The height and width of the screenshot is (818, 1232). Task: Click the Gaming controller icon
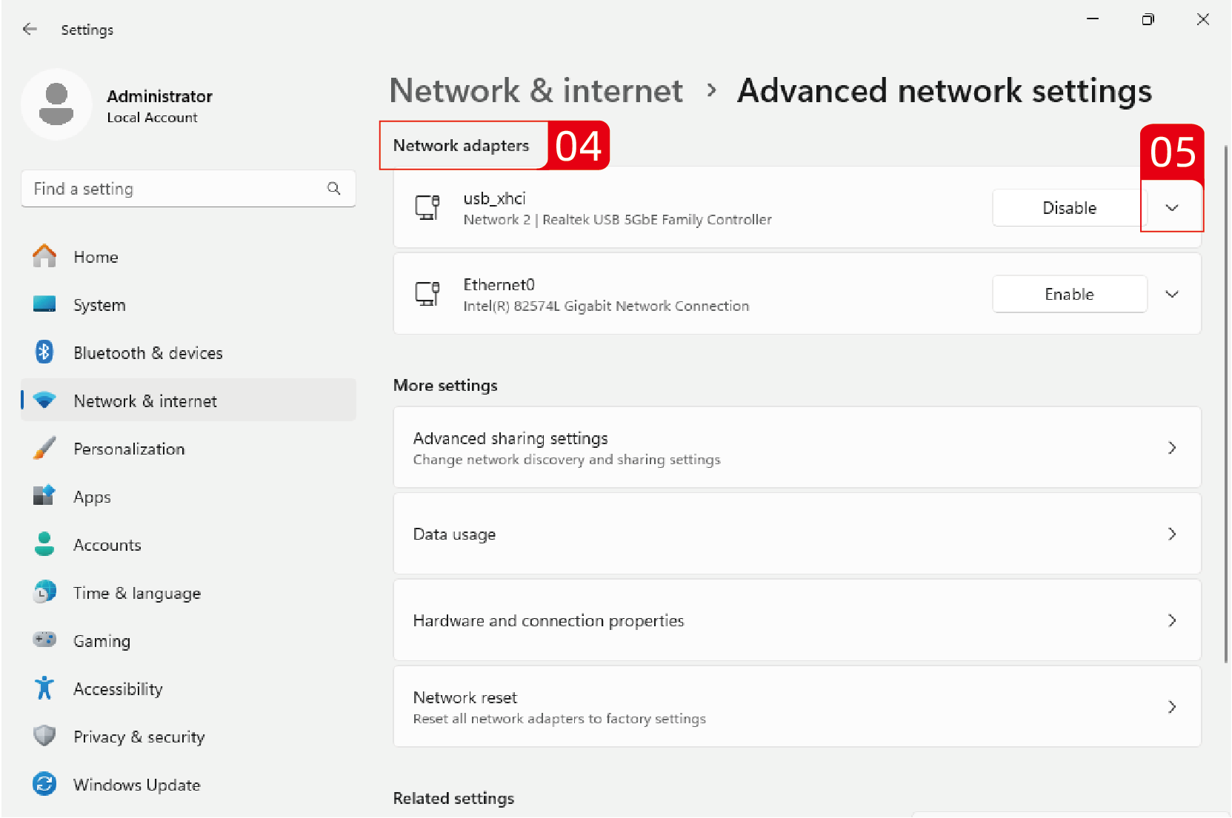[44, 640]
